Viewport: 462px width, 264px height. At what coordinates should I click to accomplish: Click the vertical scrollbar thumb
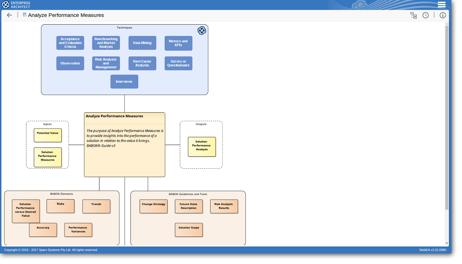point(447,116)
